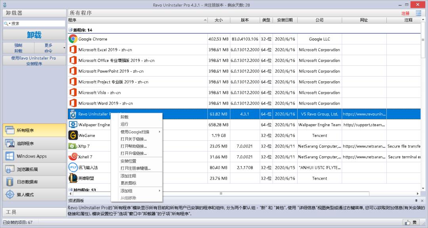Sort by the 安装日期 column header

pyautogui.click(x=285, y=20)
